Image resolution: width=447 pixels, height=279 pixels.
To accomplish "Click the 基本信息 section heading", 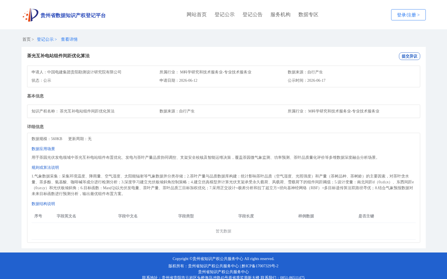I will pos(35,96).
